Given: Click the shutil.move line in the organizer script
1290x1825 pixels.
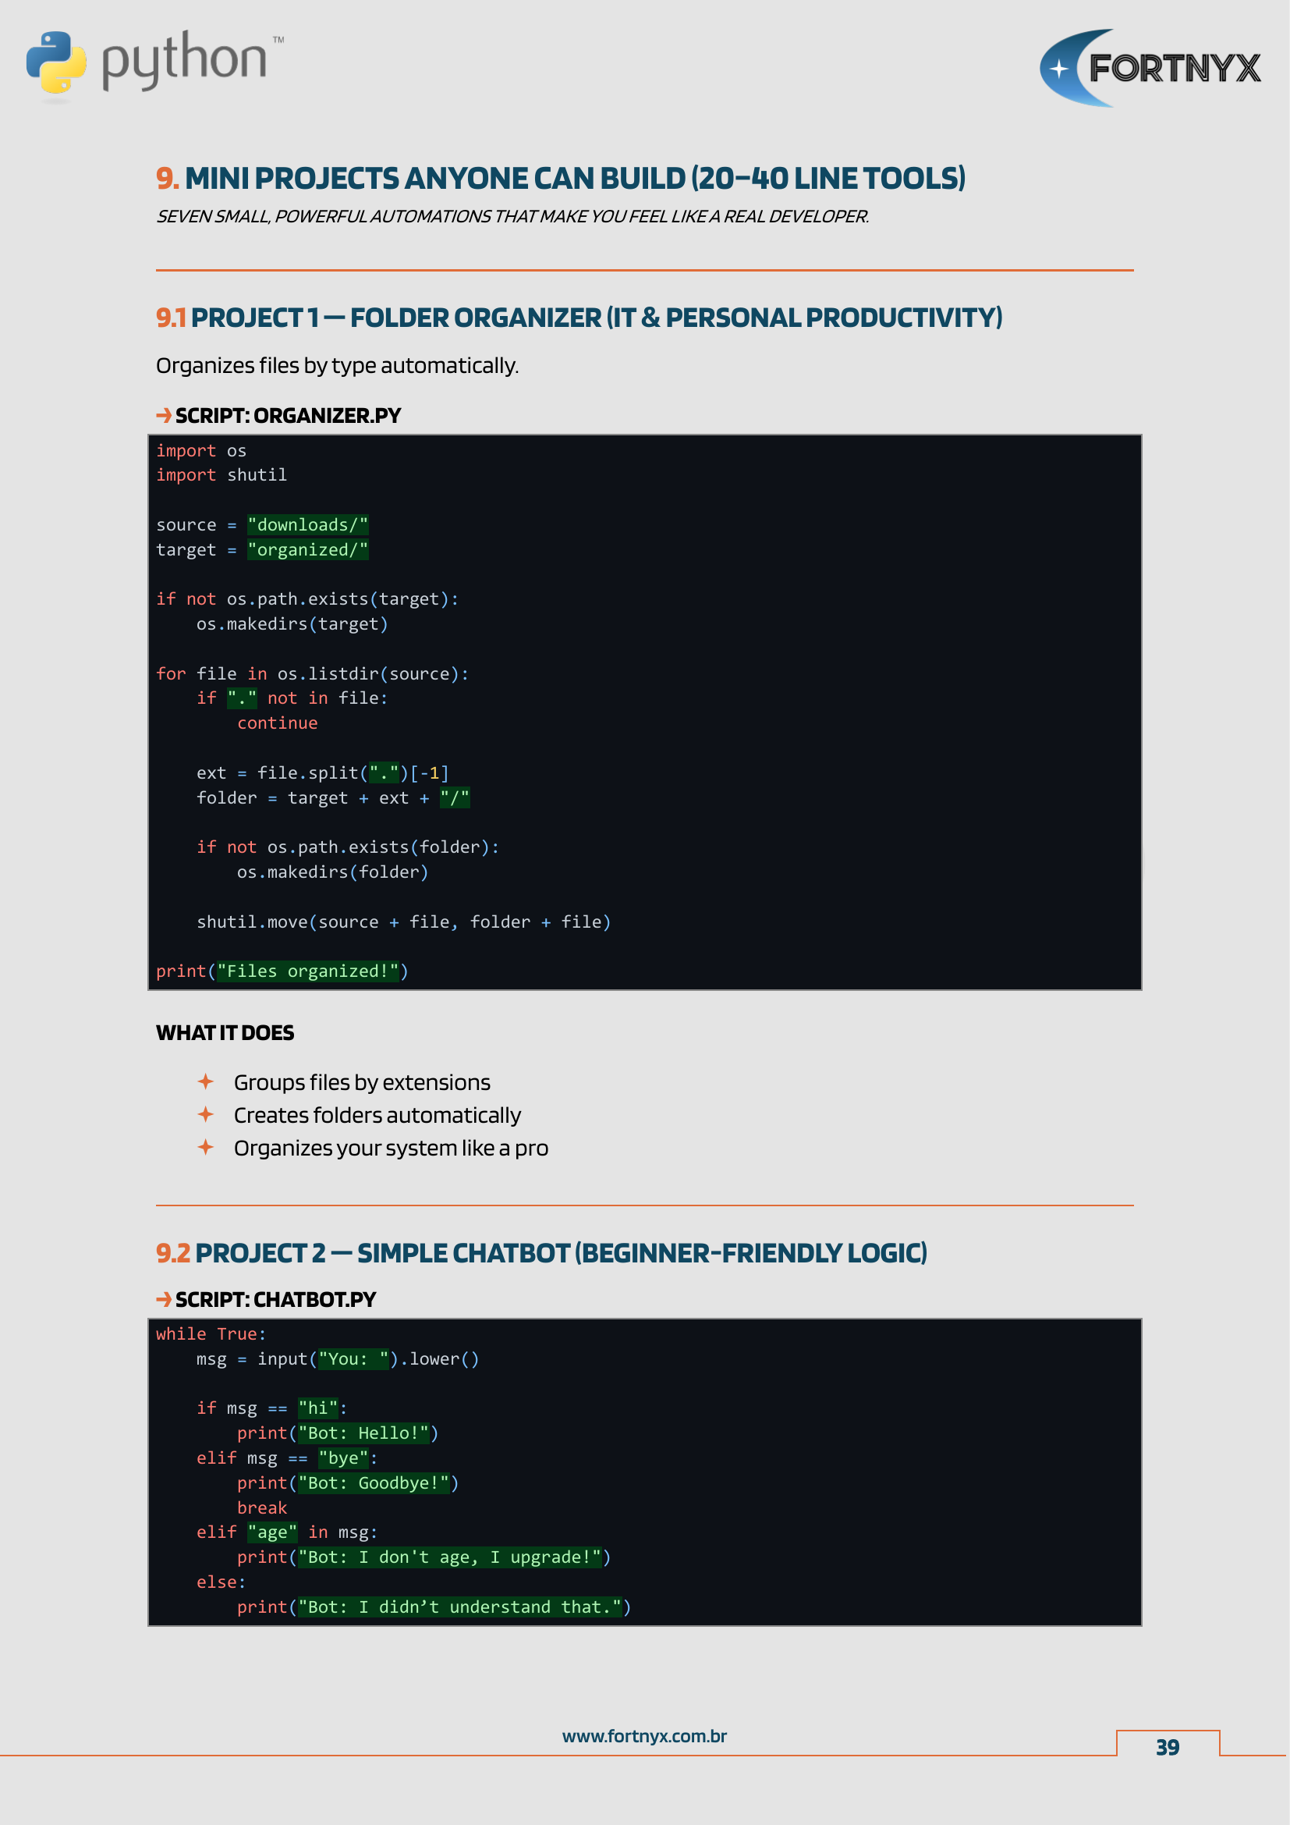Looking at the screenshot, I should (x=403, y=921).
